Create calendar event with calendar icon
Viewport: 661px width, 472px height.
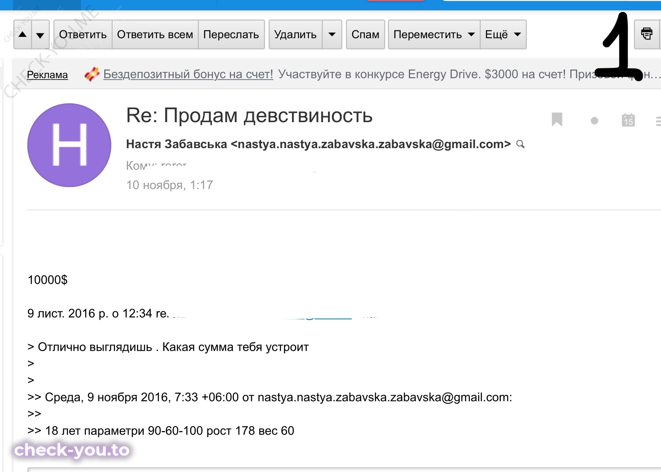click(628, 120)
